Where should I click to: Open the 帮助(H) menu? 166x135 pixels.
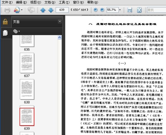point(93,2)
